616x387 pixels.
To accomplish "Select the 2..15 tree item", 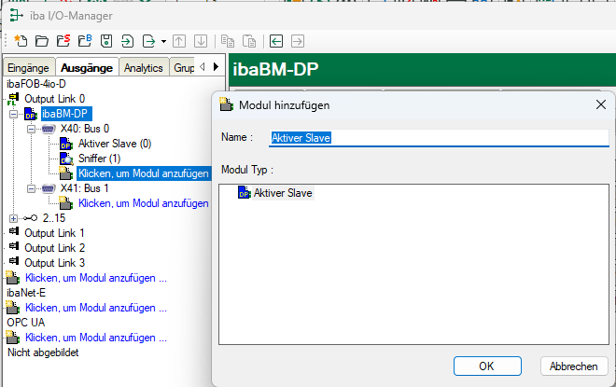I will (54, 218).
